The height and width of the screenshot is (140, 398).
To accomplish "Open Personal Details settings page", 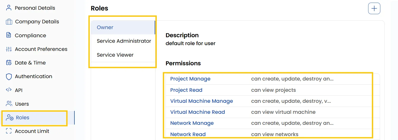I will 35,8.
